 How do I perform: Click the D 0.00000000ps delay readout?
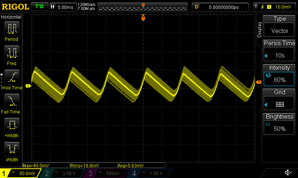(x=220, y=7)
